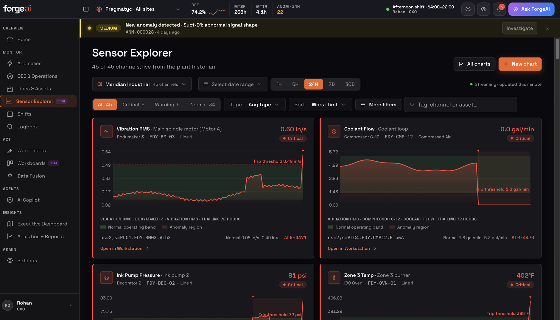Screen dimensions: 560x320
Task: Open Logbook from sidebar
Action: tap(38, 127)
